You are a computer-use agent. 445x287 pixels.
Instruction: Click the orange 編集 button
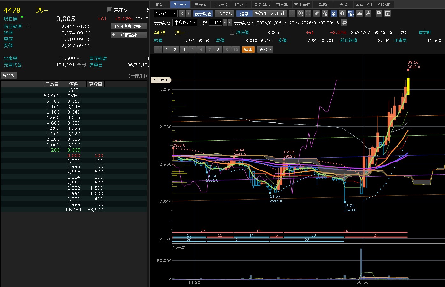click(248, 49)
